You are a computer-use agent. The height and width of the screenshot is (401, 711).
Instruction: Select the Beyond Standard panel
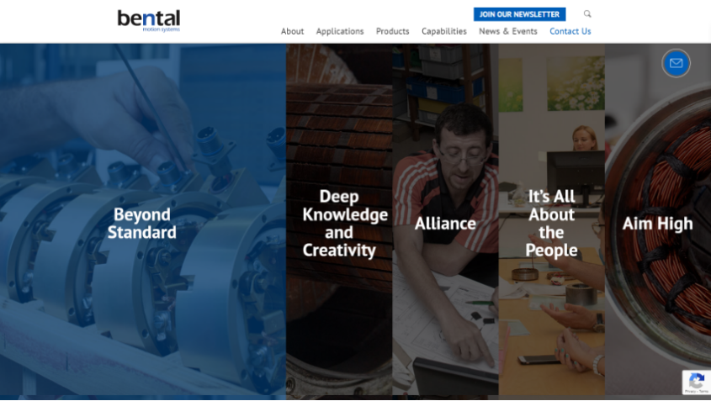pyautogui.click(x=143, y=219)
